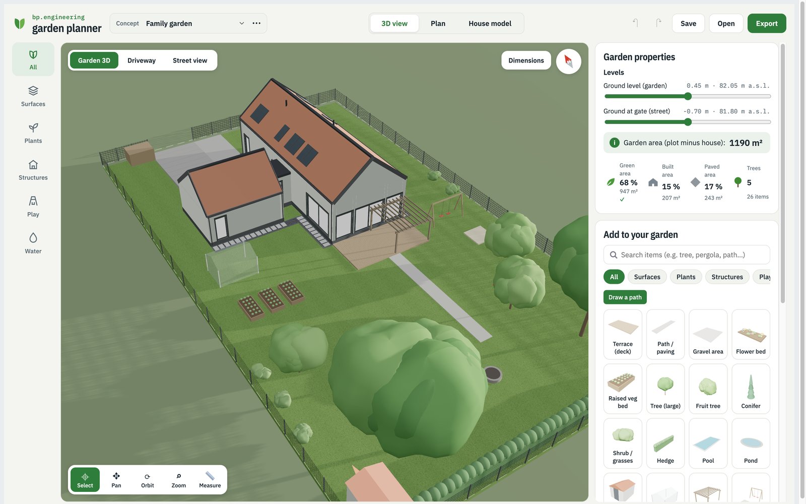Activate the Select tool
This screenshot has width=806, height=504.
tap(85, 480)
